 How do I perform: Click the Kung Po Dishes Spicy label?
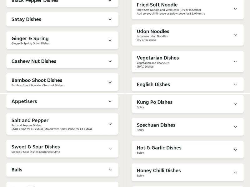tap(140, 107)
